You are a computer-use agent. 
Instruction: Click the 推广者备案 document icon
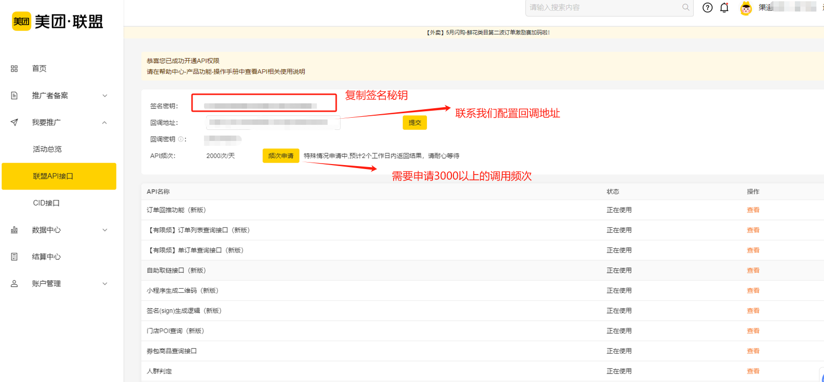pyautogui.click(x=14, y=96)
